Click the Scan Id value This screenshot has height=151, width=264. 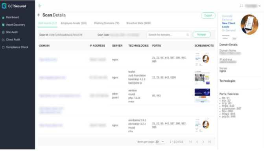[x=65, y=35]
